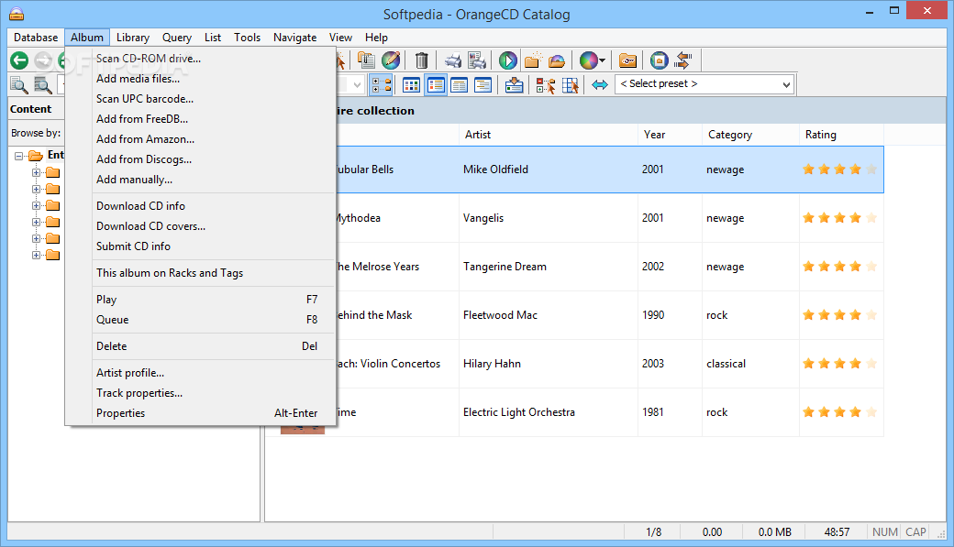
Task: Click the two-arrows swap icon in top toolbar
Action: 683,60
